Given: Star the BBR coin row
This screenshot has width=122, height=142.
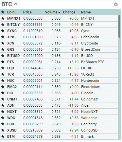Looking at the screenshot, I should [x=3, y=124].
